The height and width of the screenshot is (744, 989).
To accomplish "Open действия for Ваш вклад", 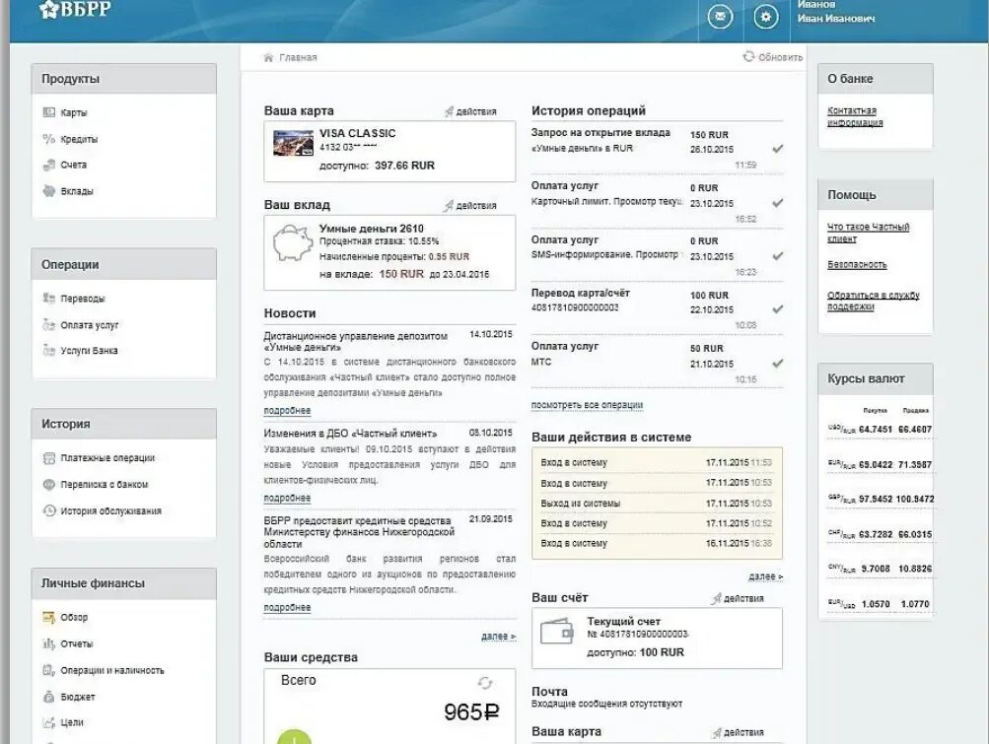I will coord(470,206).
